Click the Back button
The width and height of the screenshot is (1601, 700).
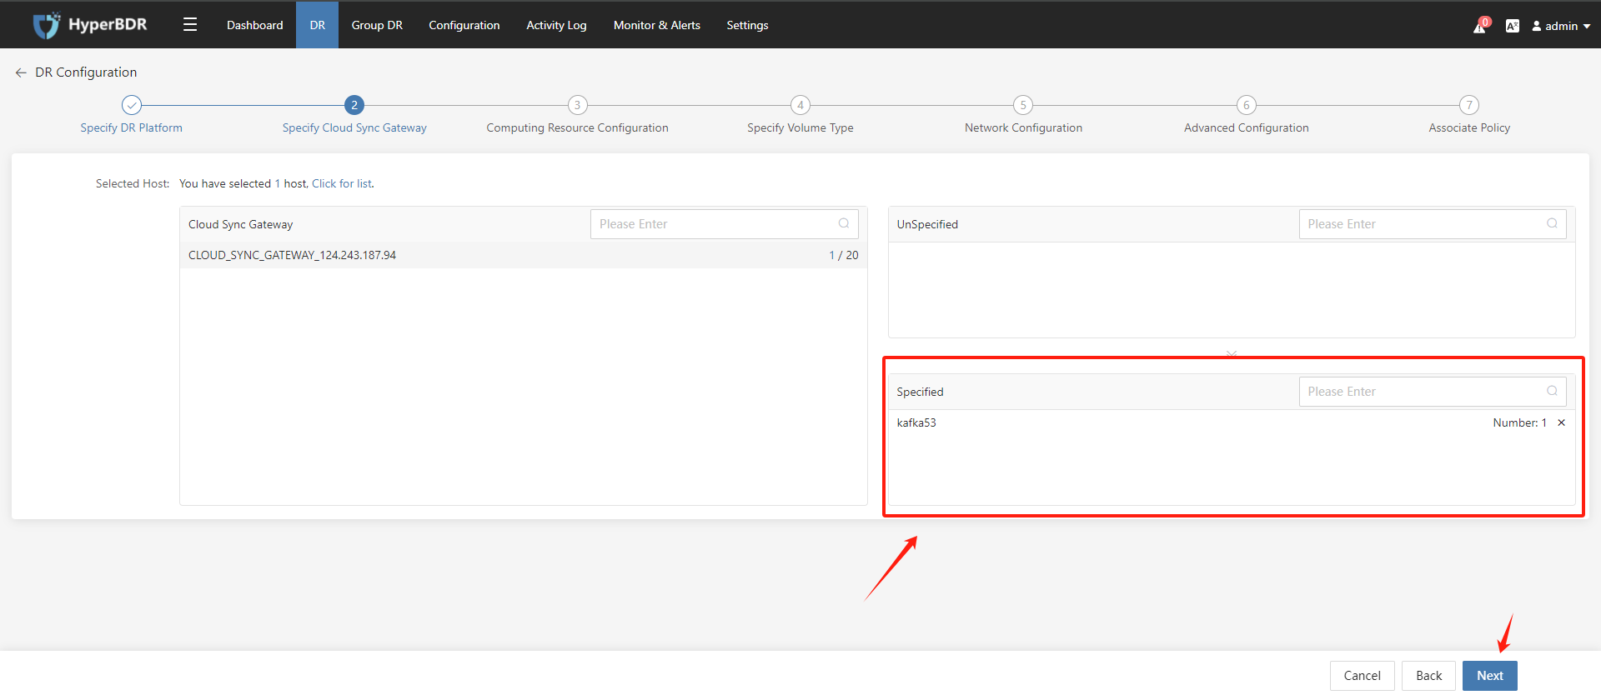click(x=1429, y=676)
